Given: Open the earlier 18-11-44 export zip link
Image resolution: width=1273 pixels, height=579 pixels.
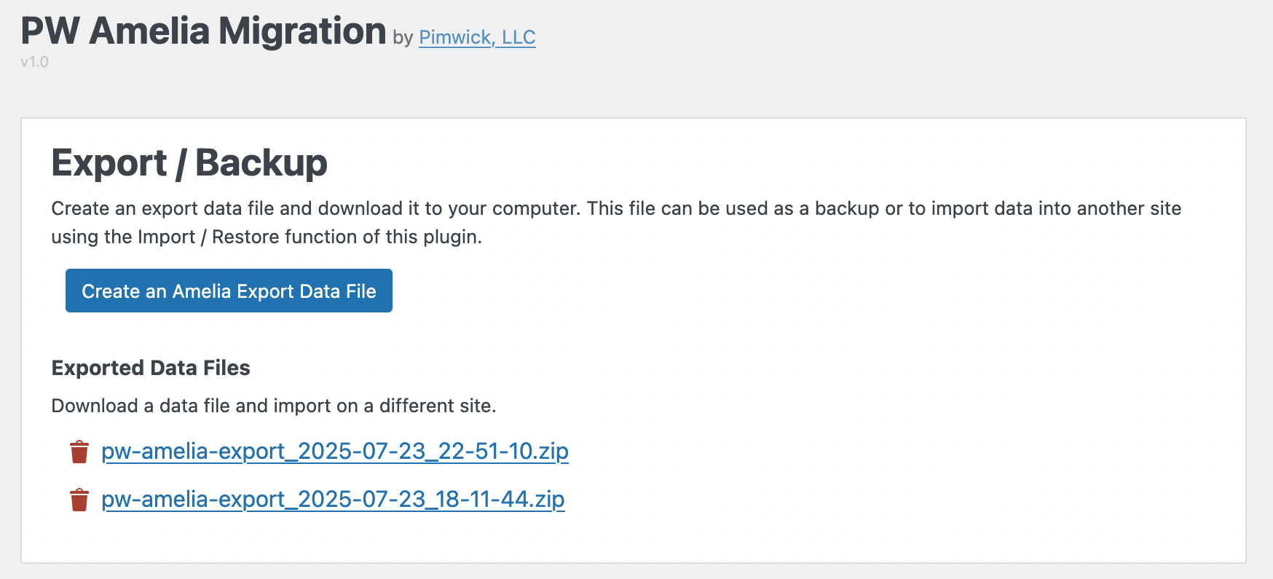Looking at the screenshot, I should 333,500.
